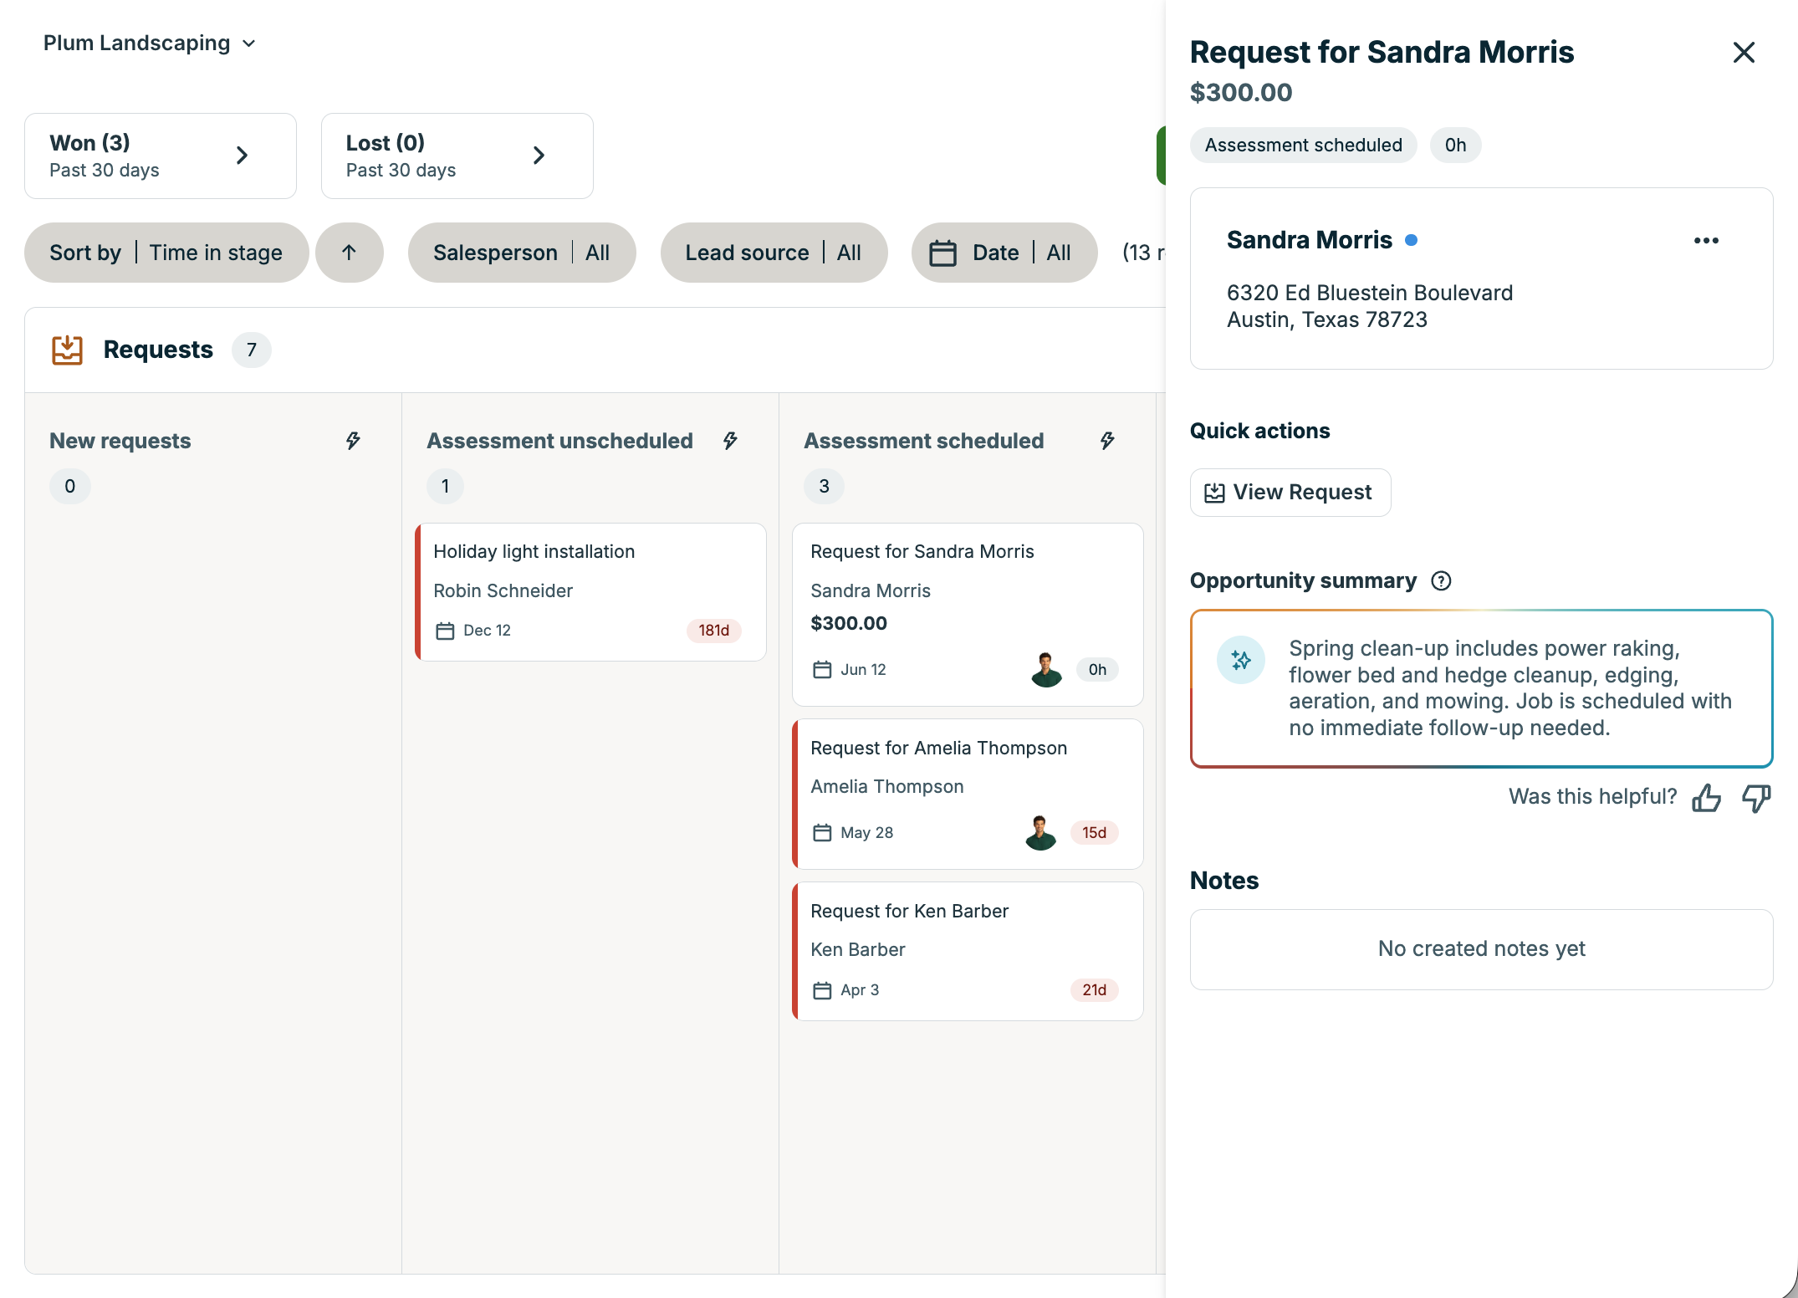Screen dimensions: 1798x1298
Task: Open the Date All filter
Action: (1004, 253)
